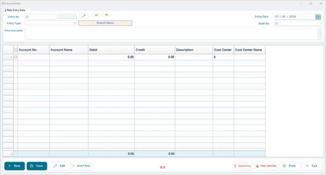The height and width of the screenshot is (175, 326).
Task: Tick the select-all checkbox in grid header
Action: (16, 50)
